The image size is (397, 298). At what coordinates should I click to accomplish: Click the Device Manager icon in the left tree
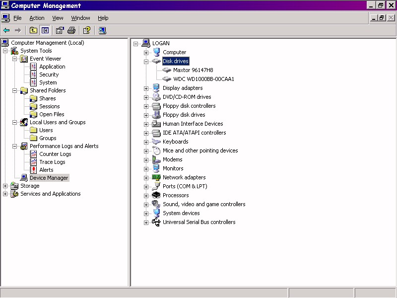point(24,178)
